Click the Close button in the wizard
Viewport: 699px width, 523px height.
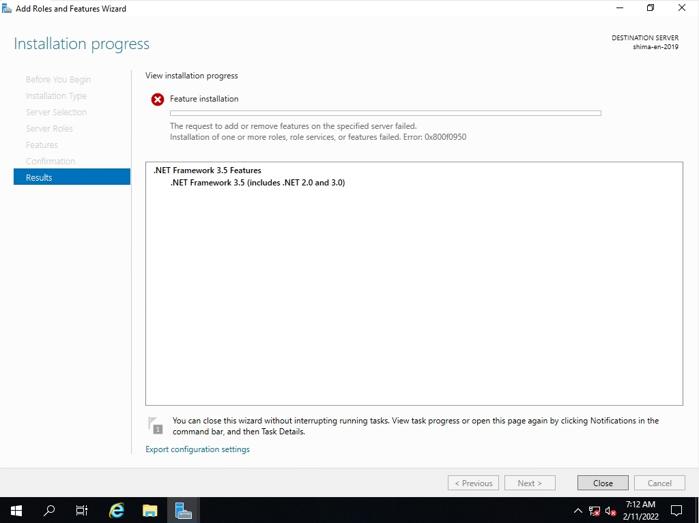[603, 483]
